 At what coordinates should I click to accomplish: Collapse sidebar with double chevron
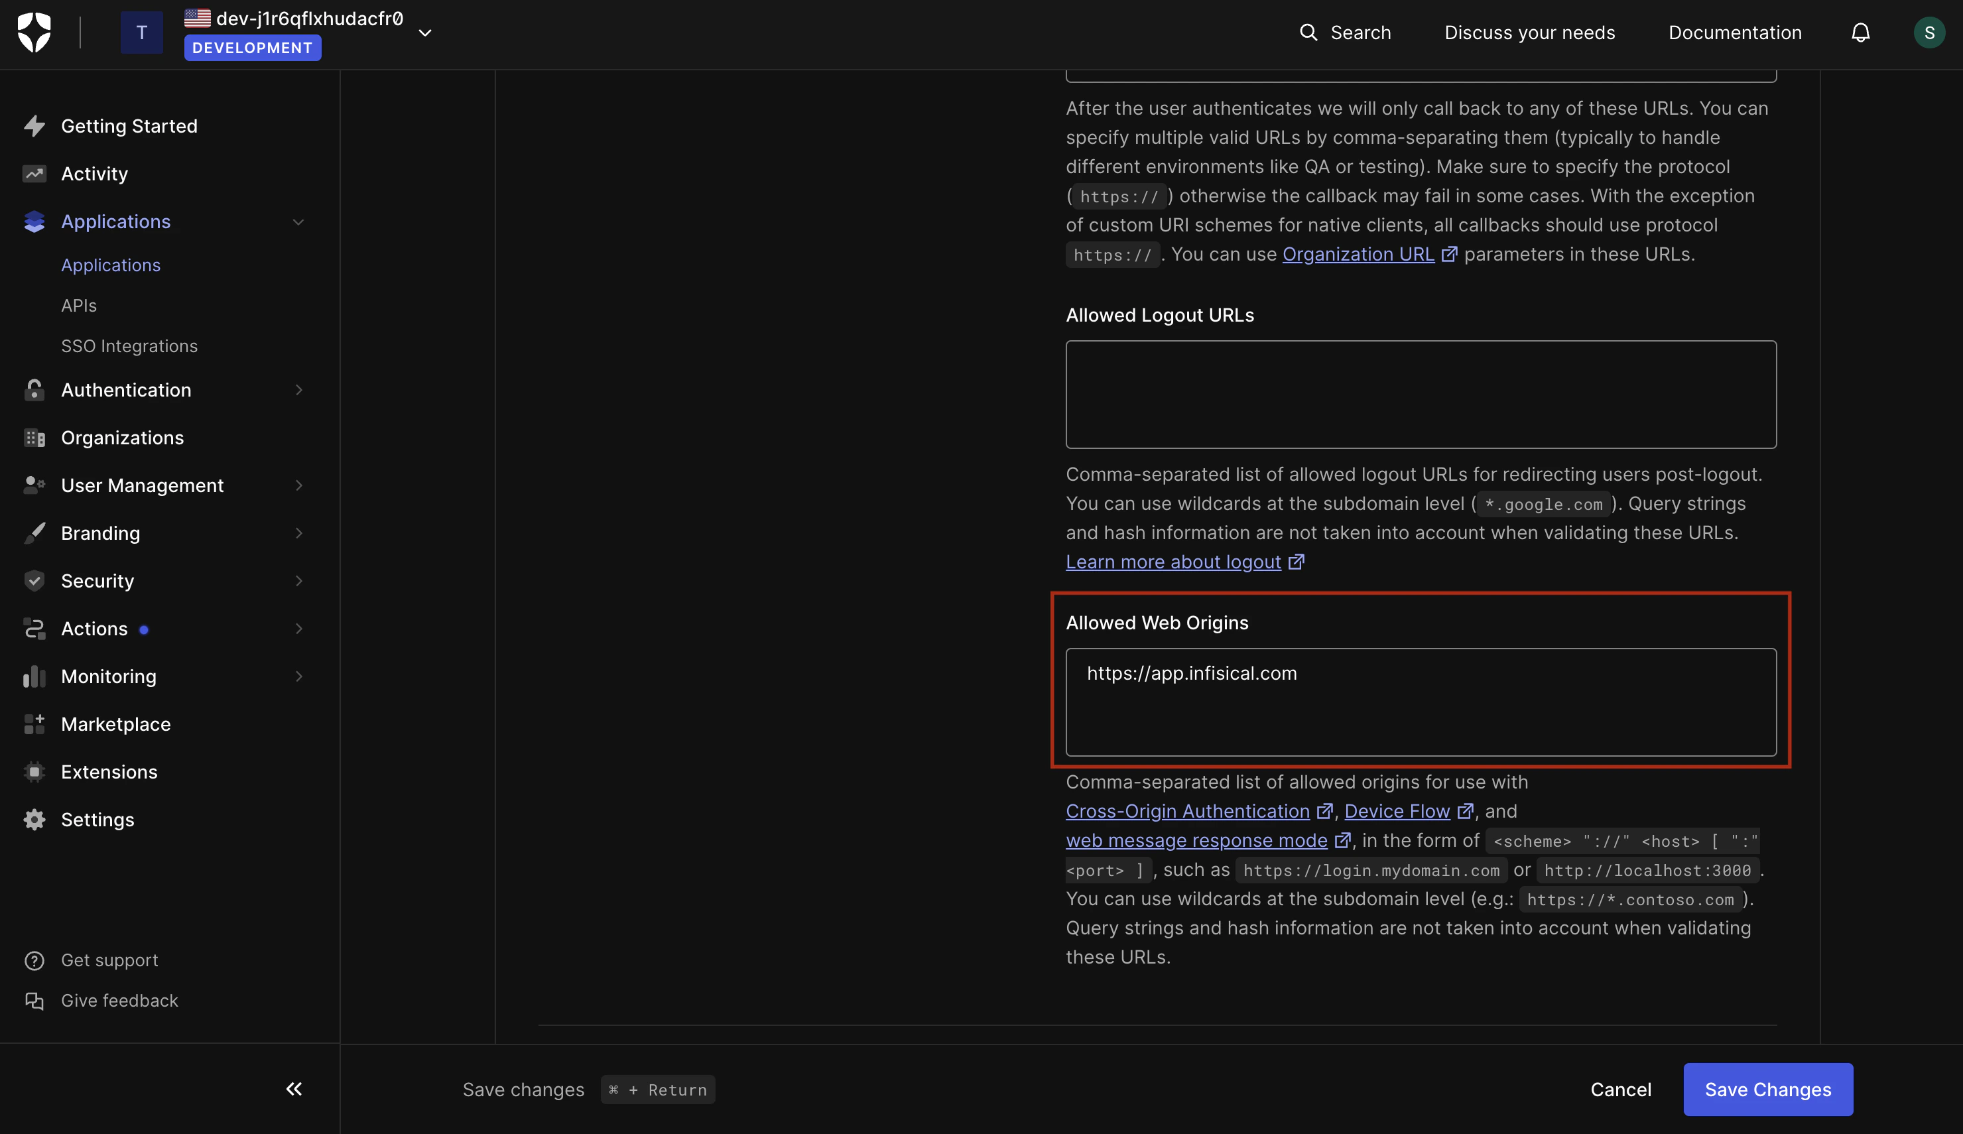click(x=294, y=1089)
